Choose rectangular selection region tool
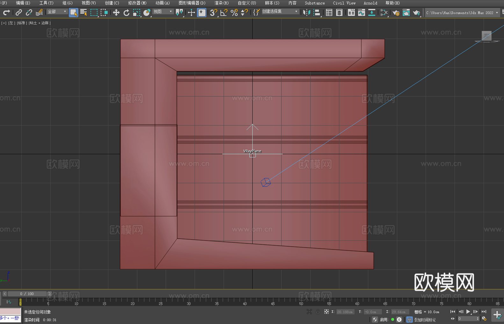 click(x=94, y=12)
